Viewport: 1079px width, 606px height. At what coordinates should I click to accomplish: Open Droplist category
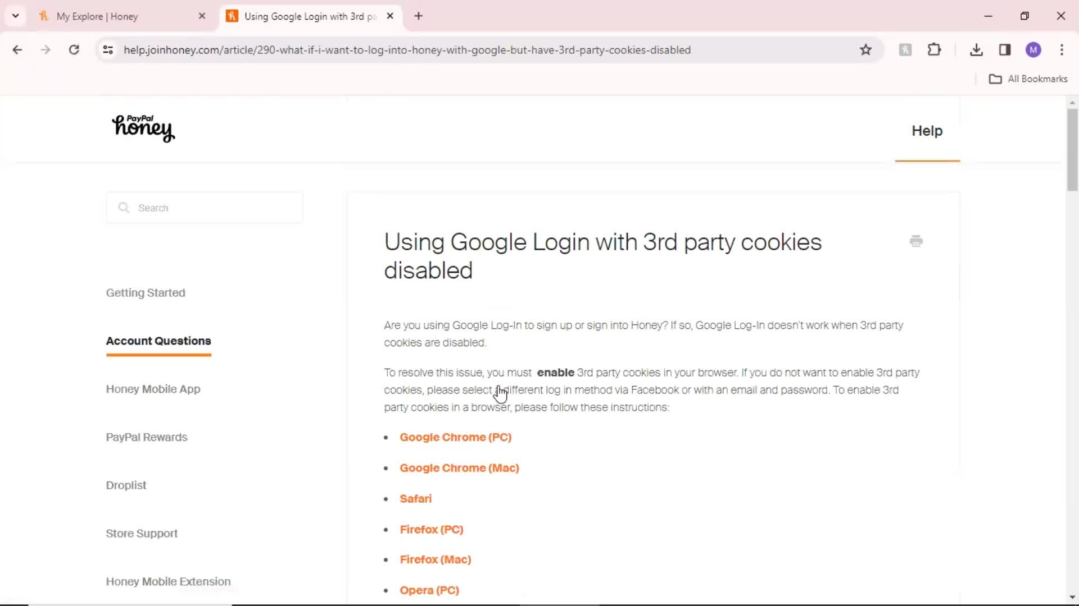pyautogui.click(x=126, y=485)
